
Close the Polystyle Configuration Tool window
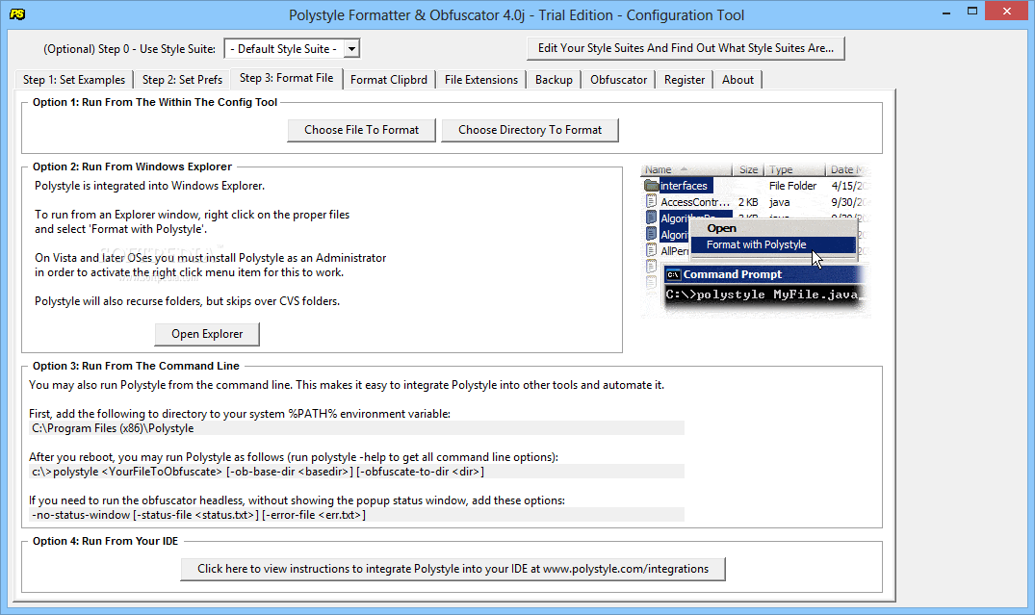coord(1007,11)
